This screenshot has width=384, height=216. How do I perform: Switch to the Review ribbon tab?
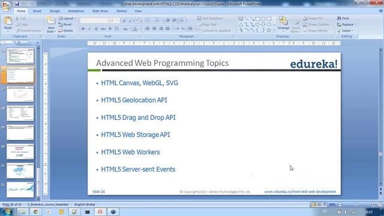point(121,11)
